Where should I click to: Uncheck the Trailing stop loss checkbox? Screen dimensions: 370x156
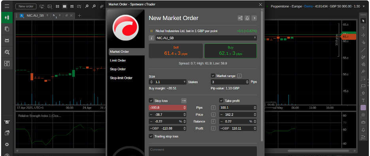click(151, 136)
